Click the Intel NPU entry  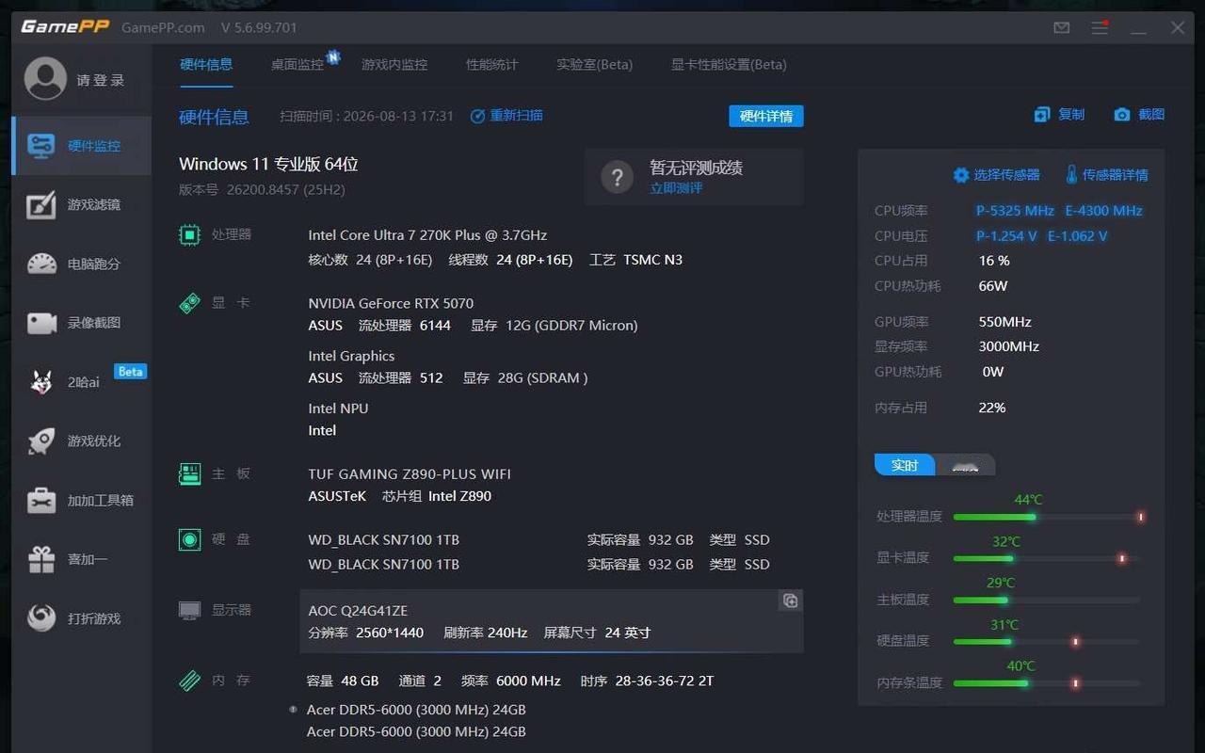click(x=338, y=409)
